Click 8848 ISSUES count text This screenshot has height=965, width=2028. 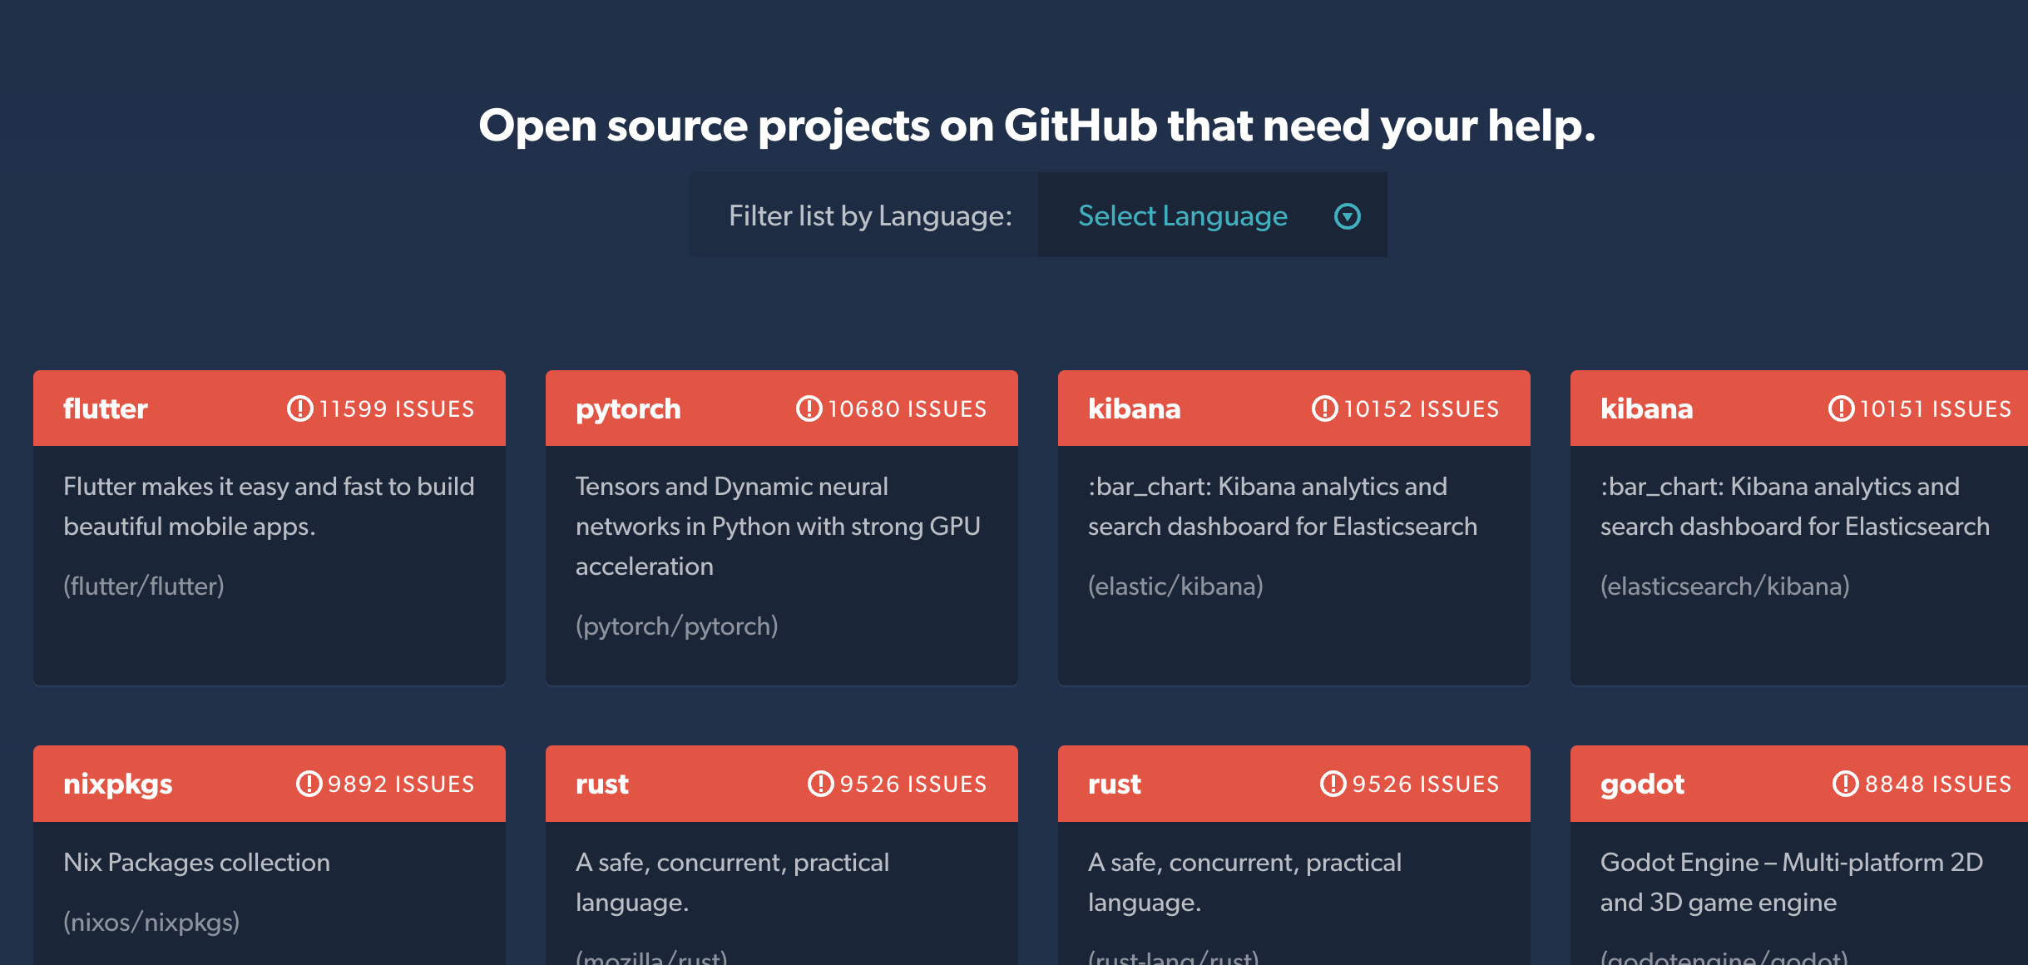tap(1938, 784)
